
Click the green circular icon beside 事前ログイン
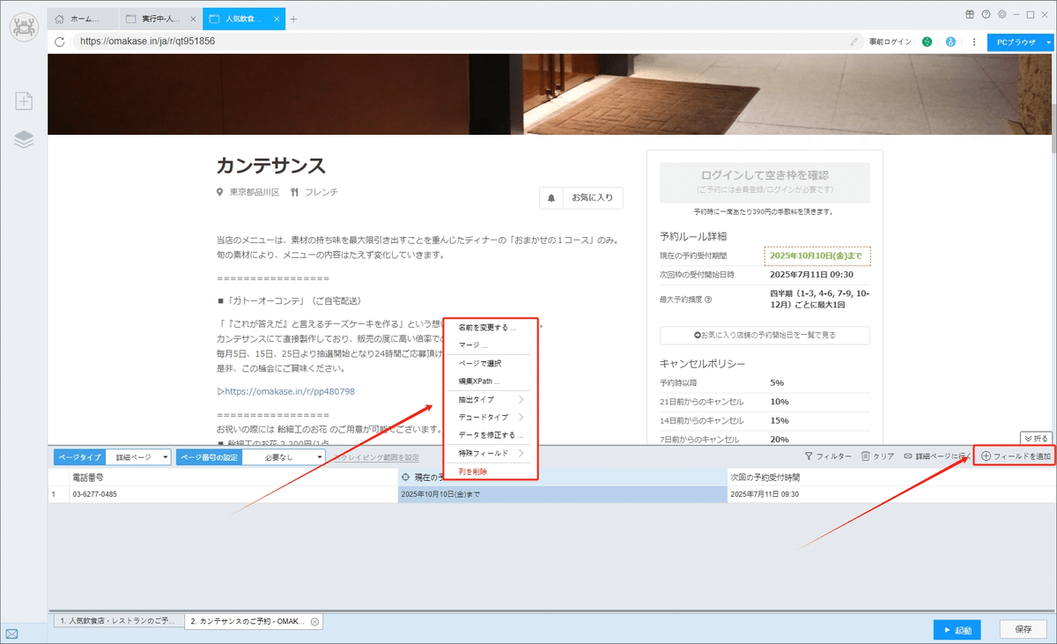pyautogui.click(x=928, y=41)
